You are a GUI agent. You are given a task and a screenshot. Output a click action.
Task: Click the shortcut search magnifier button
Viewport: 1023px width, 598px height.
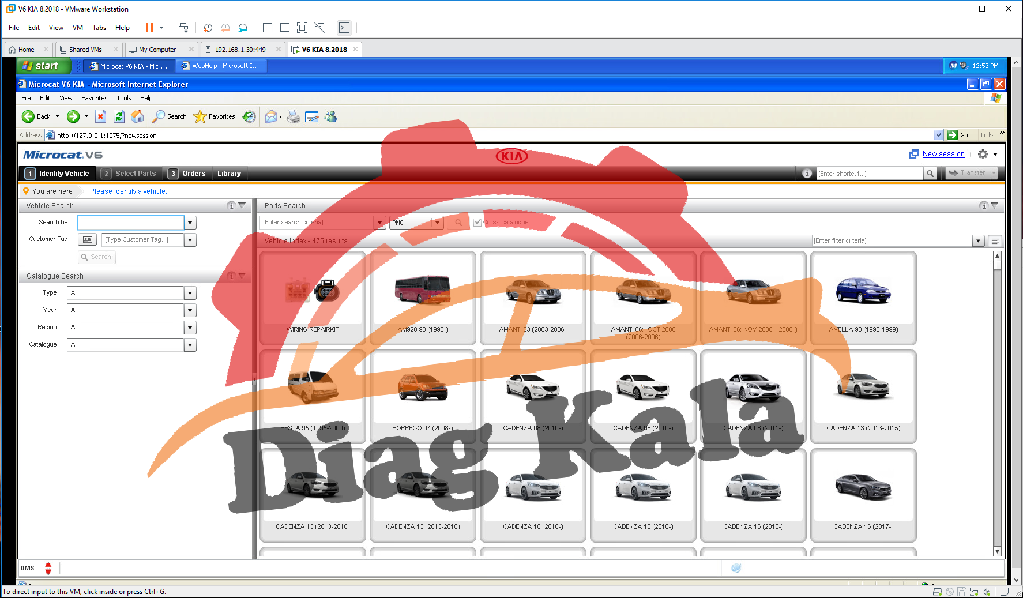click(x=930, y=173)
